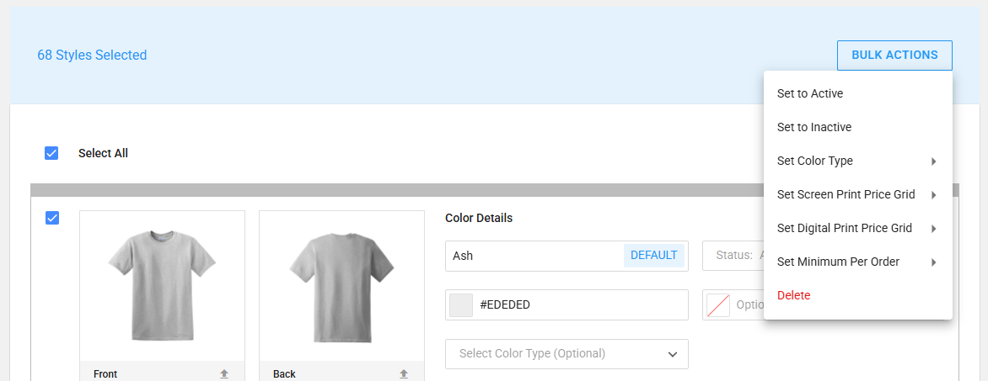988x381 pixels.
Task: Open the Status dropdown field
Action: 733,256
